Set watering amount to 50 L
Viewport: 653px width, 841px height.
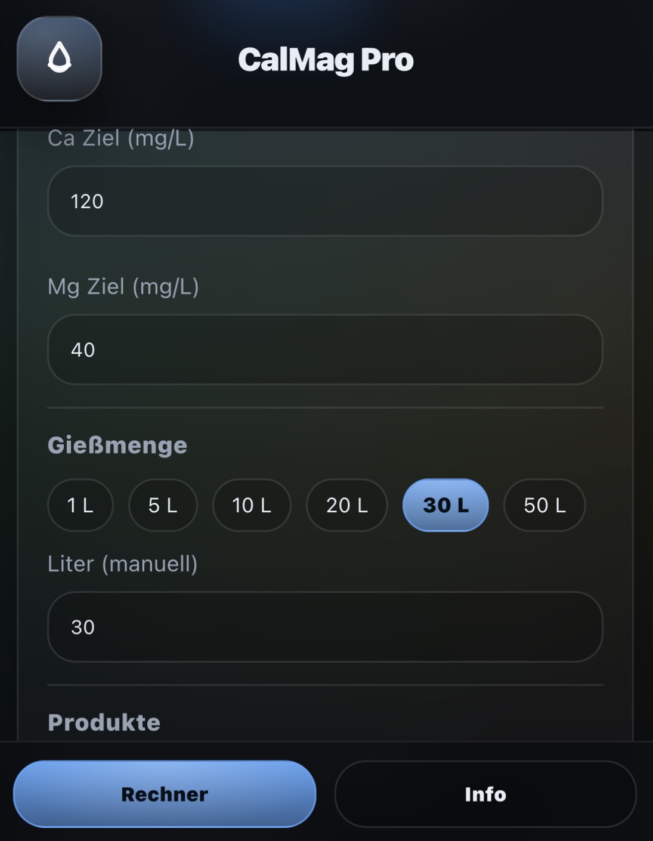point(544,505)
